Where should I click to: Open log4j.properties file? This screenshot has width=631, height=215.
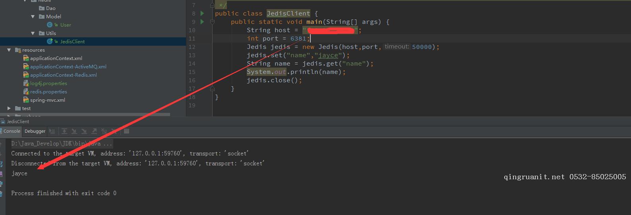point(48,83)
